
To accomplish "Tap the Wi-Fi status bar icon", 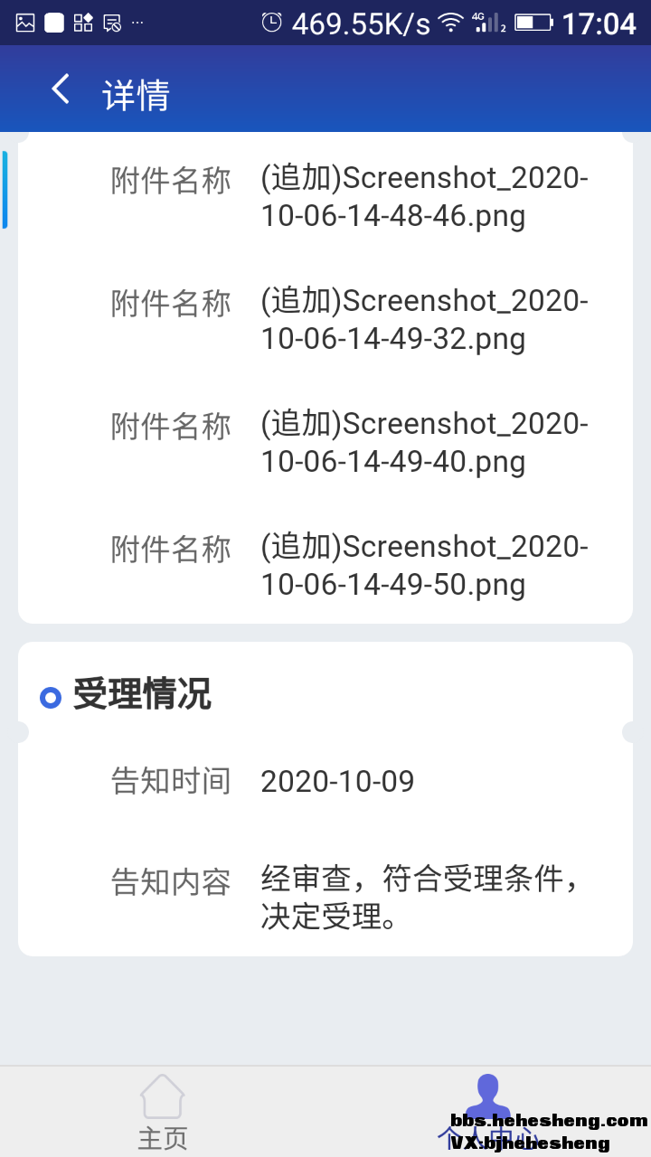I will point(450,23).
